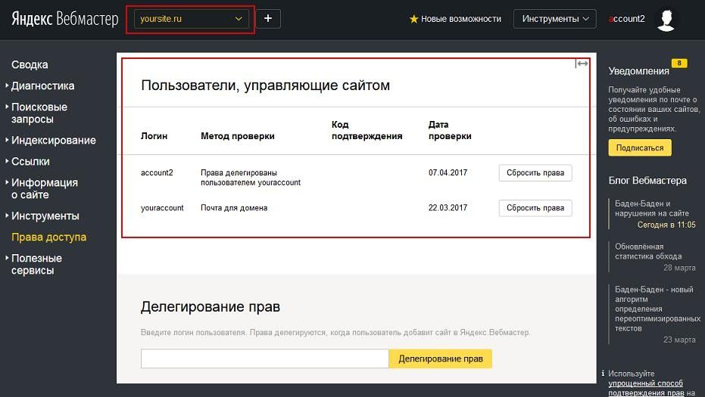Screen dimensions: 705x397
Task: Click Права делегированы пользователем youraccount text
Action: [x=251, y=178]
